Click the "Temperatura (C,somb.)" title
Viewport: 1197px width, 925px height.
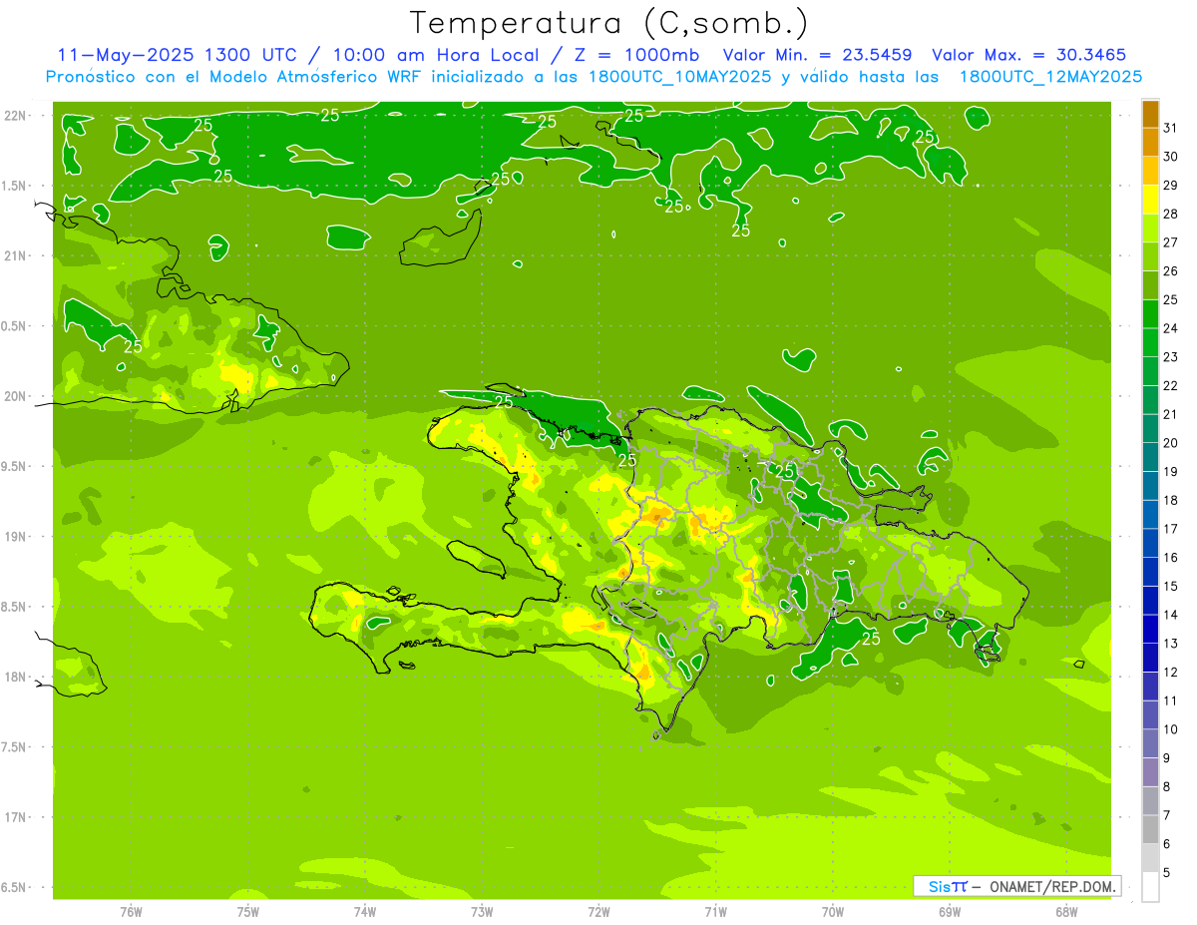coord(608,23)
